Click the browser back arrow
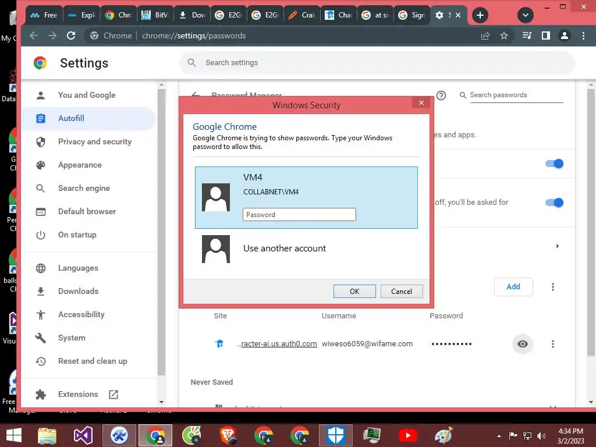The width and height of the screenshot is (596, 447). pyautogui.click(x=34, y=36)
